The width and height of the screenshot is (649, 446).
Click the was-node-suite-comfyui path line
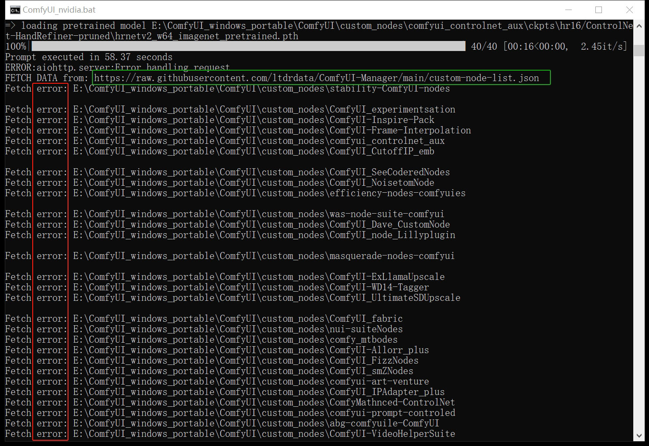(225, 214)
